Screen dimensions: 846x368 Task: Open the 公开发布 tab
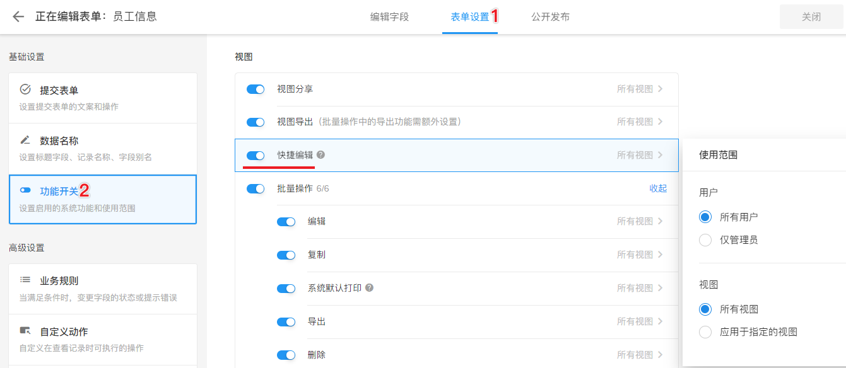coord(550,17)
